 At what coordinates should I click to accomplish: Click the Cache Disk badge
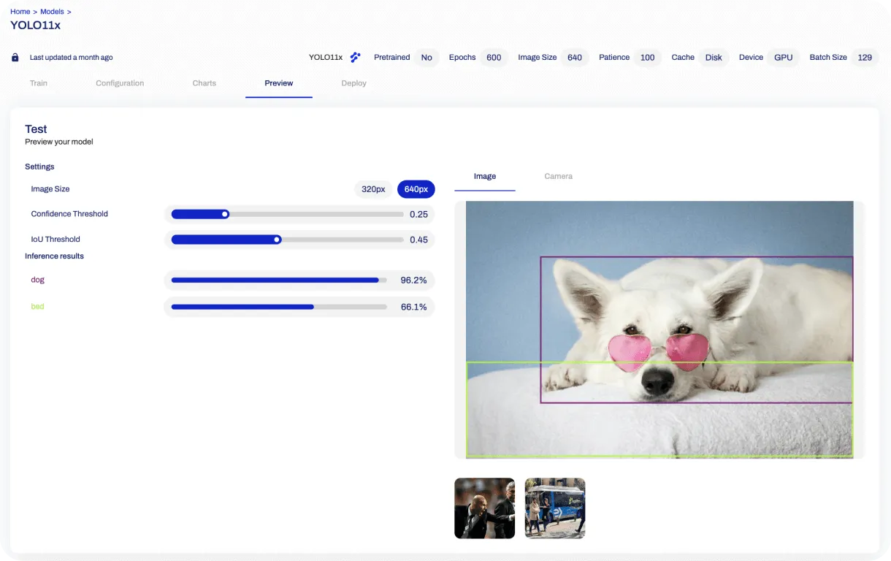click(x=714, y=58)
